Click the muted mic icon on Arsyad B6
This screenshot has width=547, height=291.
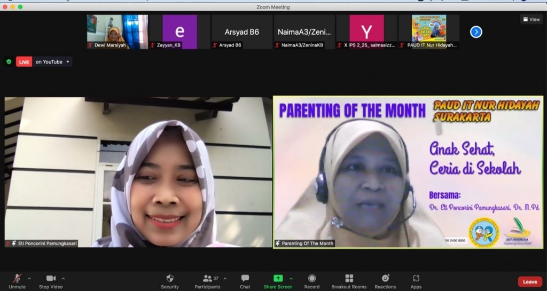tap(215, 45)
